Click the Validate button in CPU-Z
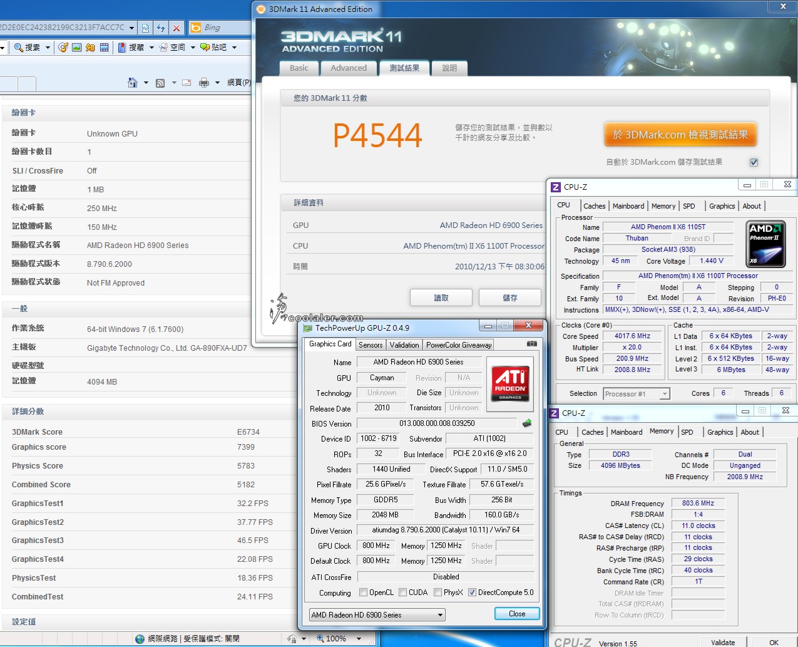This screenshot has width=798, height=647. tap(723, 643)
